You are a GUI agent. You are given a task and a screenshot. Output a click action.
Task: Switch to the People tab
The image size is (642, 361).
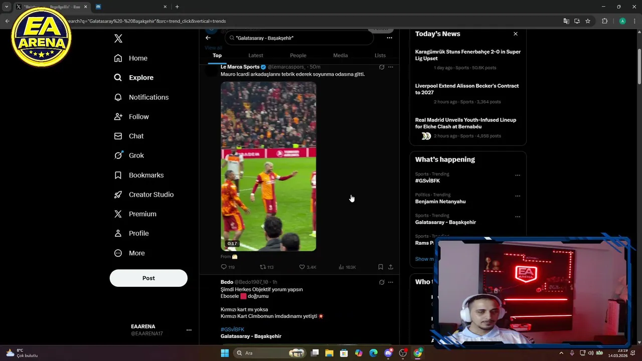[298, 55]
